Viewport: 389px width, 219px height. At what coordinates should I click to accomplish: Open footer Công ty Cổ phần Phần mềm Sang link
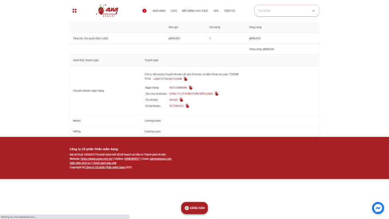(x=105, y=168)
